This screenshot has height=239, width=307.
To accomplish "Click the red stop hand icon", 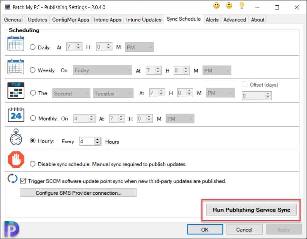I will point(16,160).
